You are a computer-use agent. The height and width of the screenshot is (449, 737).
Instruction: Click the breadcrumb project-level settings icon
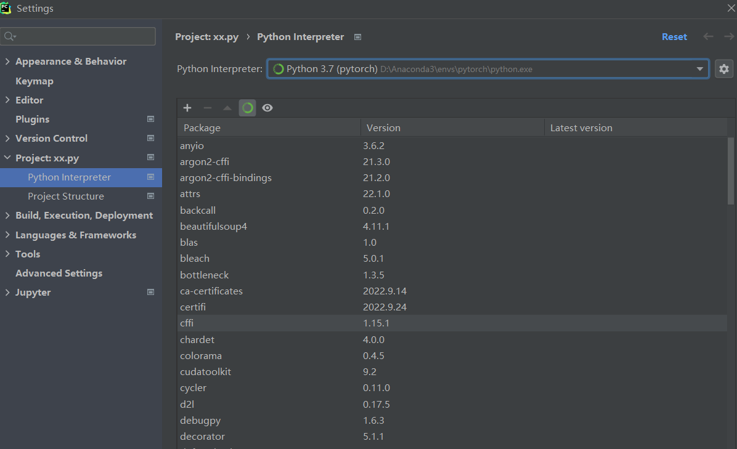pyautogui.click(x=357, y=37)
